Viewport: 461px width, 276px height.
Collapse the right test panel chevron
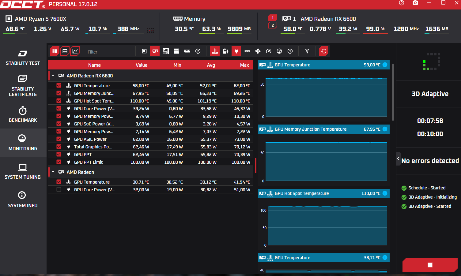[x=398, y=159]
